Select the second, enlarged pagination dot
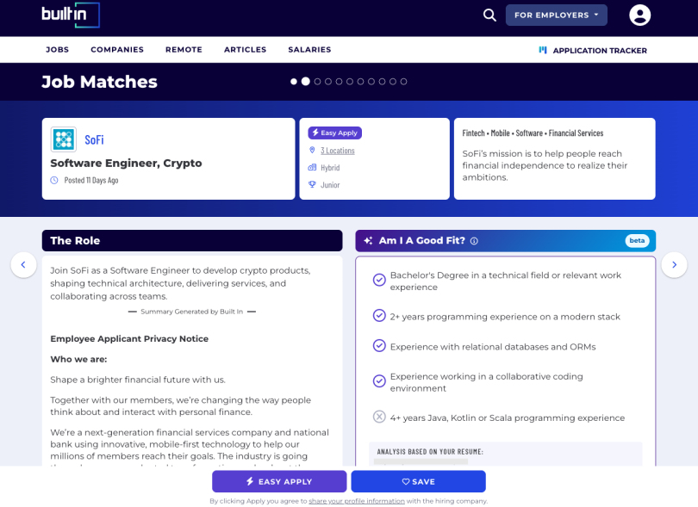This screenshot has width=698, height=507. 305,82
